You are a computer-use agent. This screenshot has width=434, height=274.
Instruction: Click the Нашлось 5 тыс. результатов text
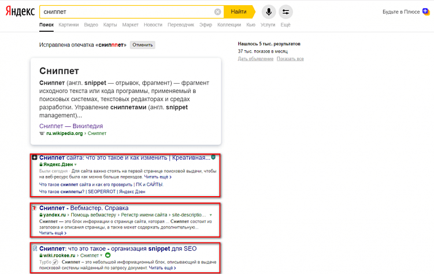click(269, 44)
